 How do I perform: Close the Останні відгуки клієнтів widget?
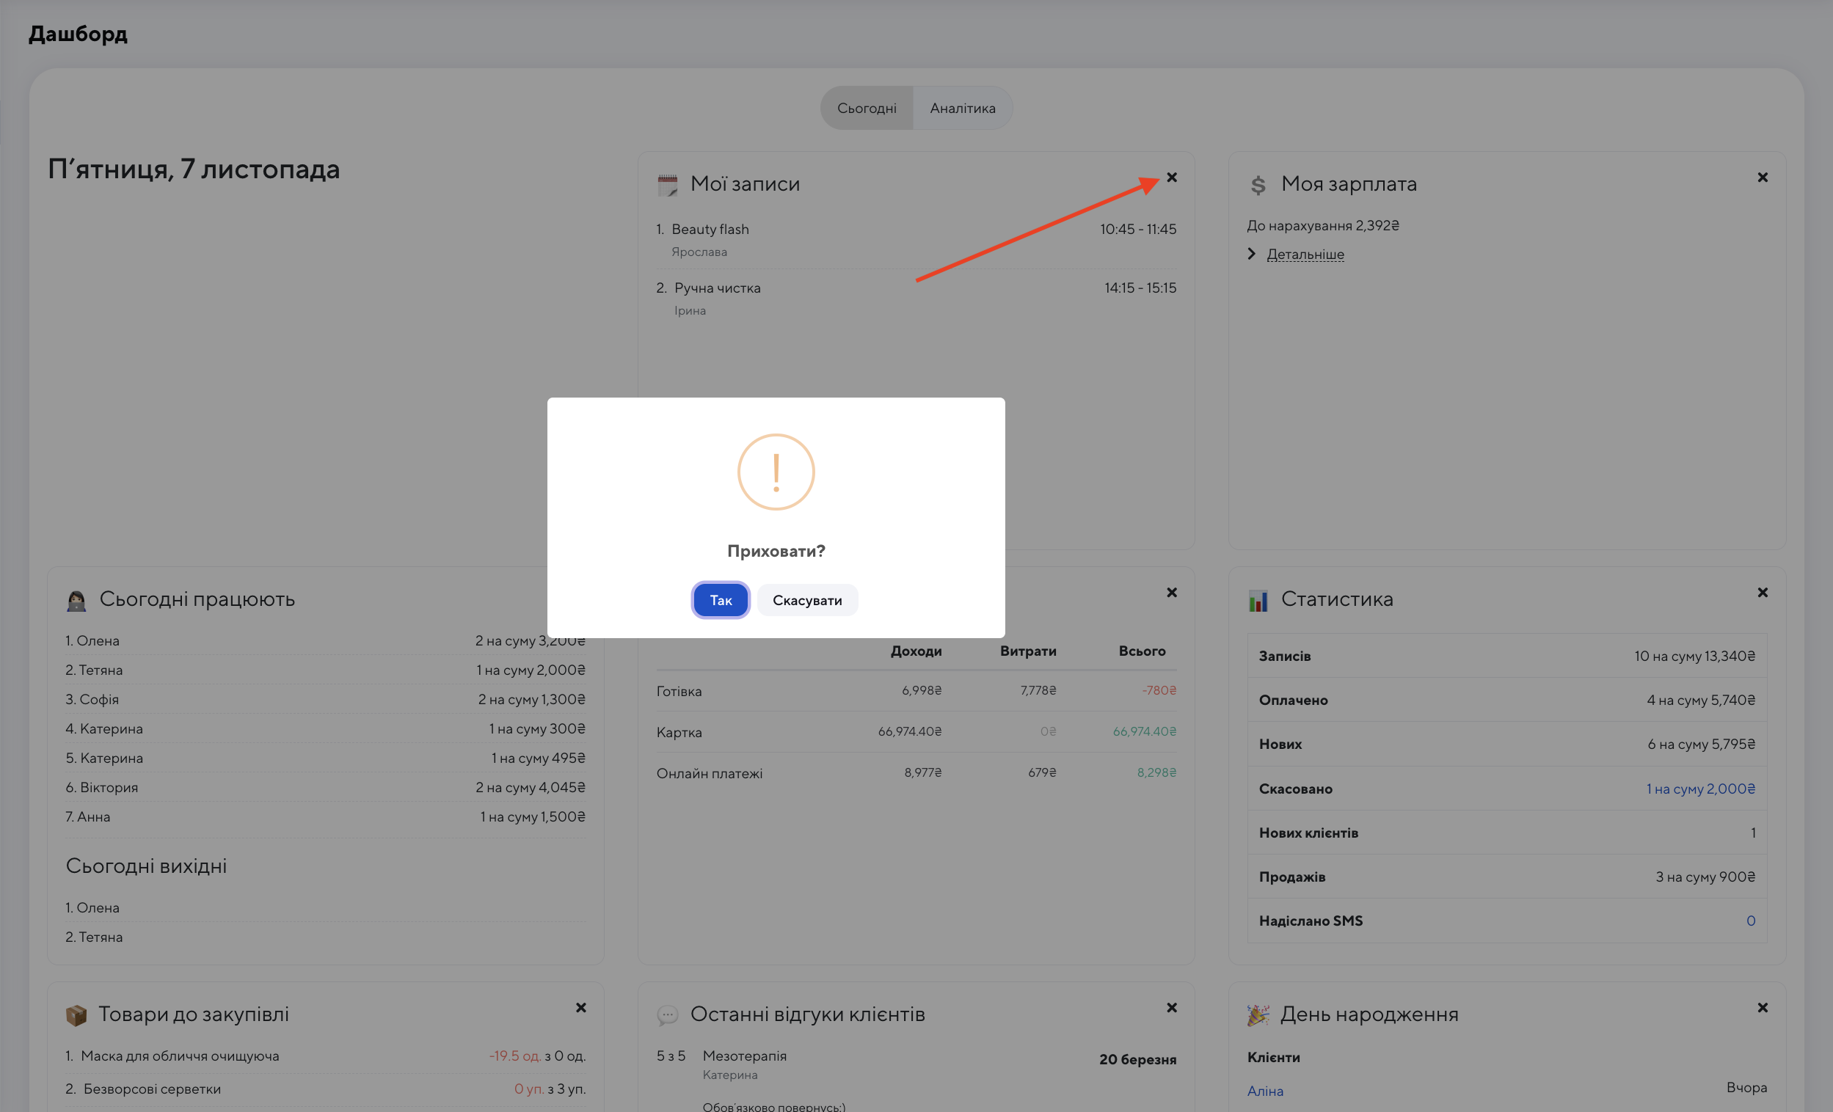pos(1172,1007)
